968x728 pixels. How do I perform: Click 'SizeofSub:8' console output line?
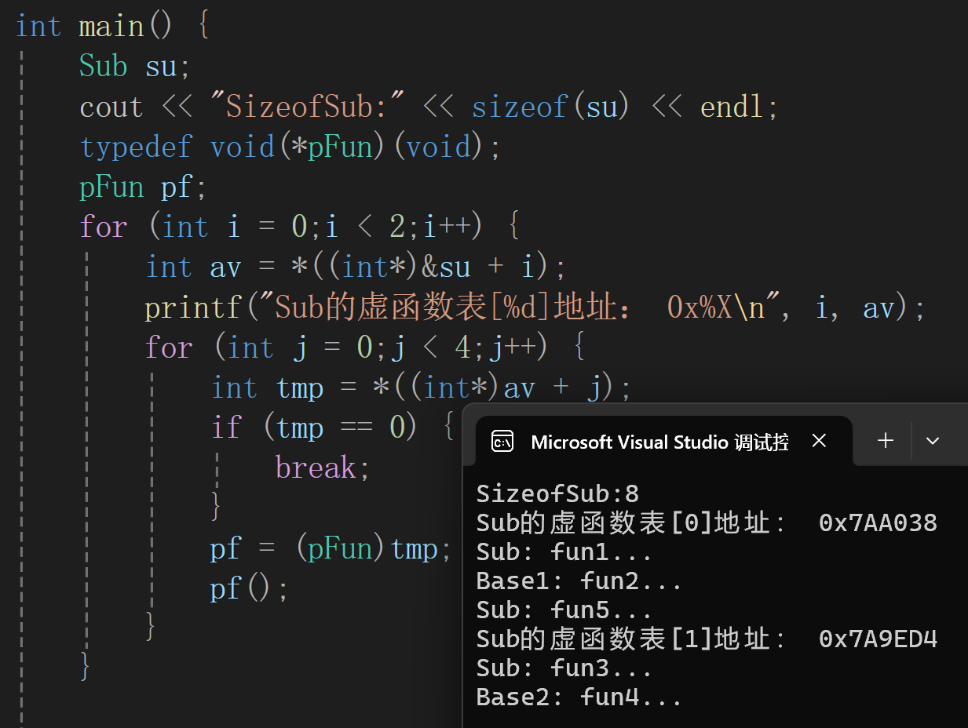pyautogui.click(x=557, y=493)
